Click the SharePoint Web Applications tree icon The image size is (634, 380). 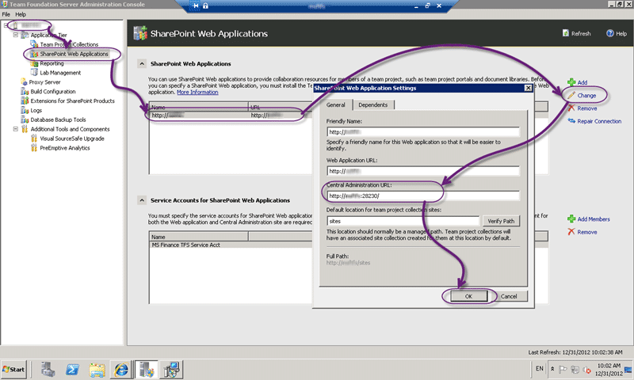click(x=34, y=54)
